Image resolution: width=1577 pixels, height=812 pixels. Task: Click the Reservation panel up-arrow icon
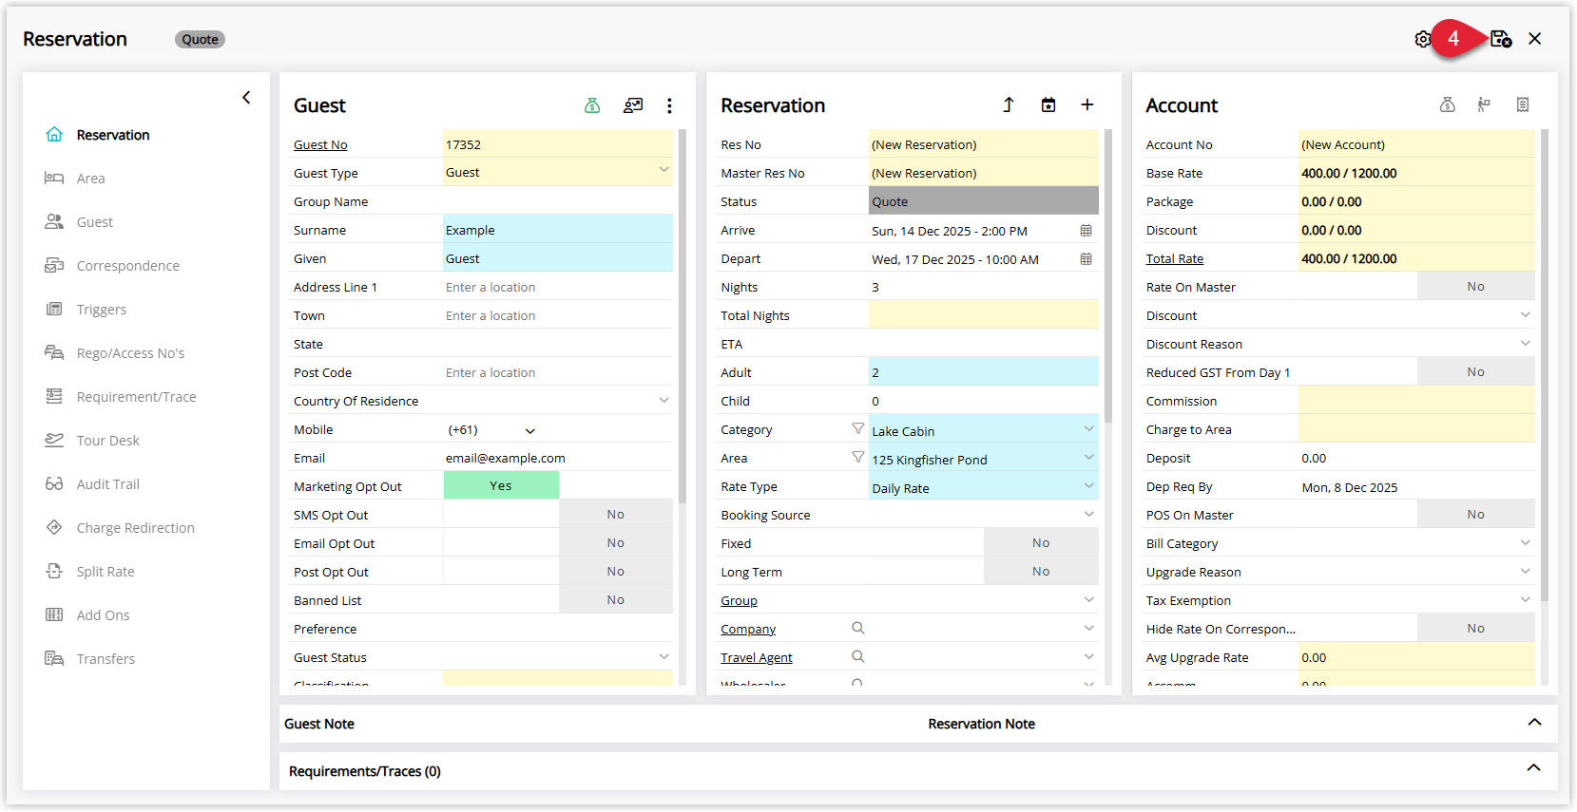pos(1009,104)
